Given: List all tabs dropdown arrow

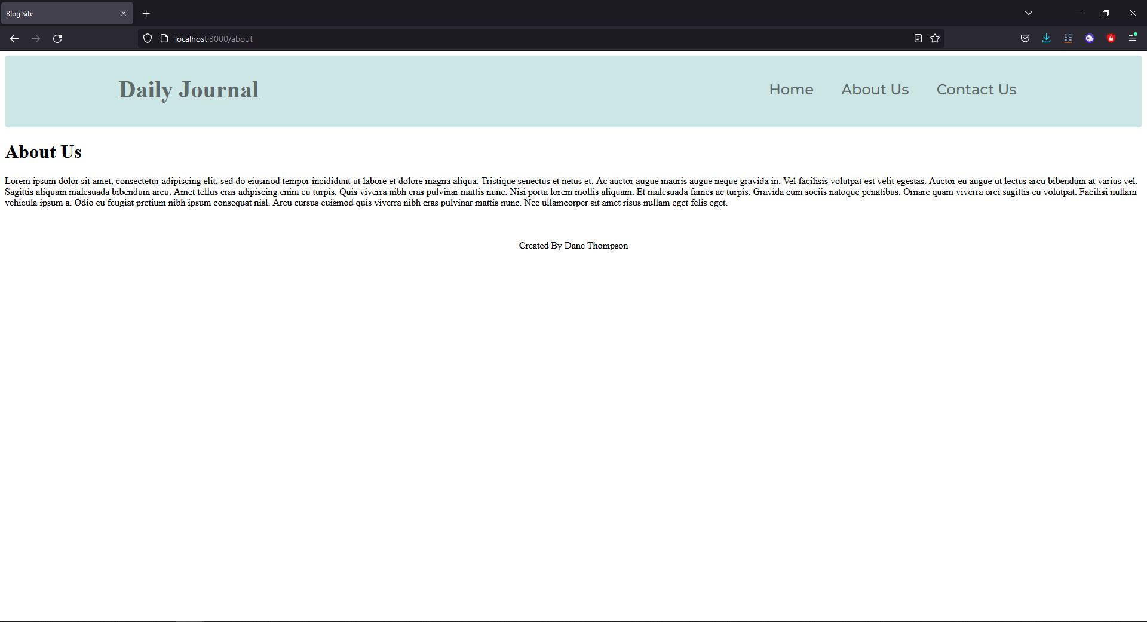Looking at the screenshot, I should pyautogui.click(x=1029, y=13).
